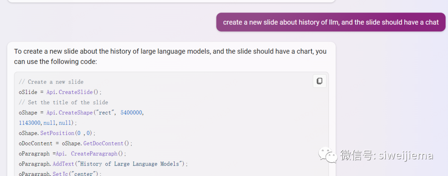Click the "// Create a new slide" comment
448x176 pixels.
[x=51, y=82]
